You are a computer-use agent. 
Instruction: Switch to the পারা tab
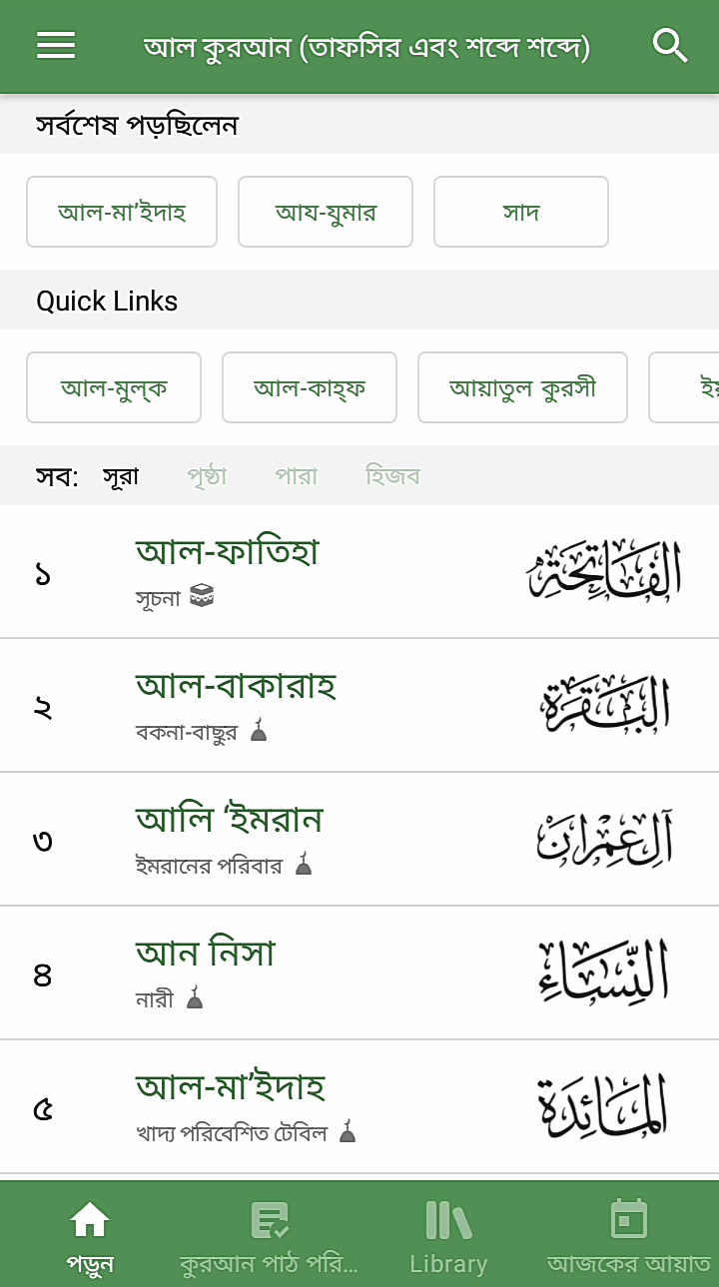click(x=297, y=476)
